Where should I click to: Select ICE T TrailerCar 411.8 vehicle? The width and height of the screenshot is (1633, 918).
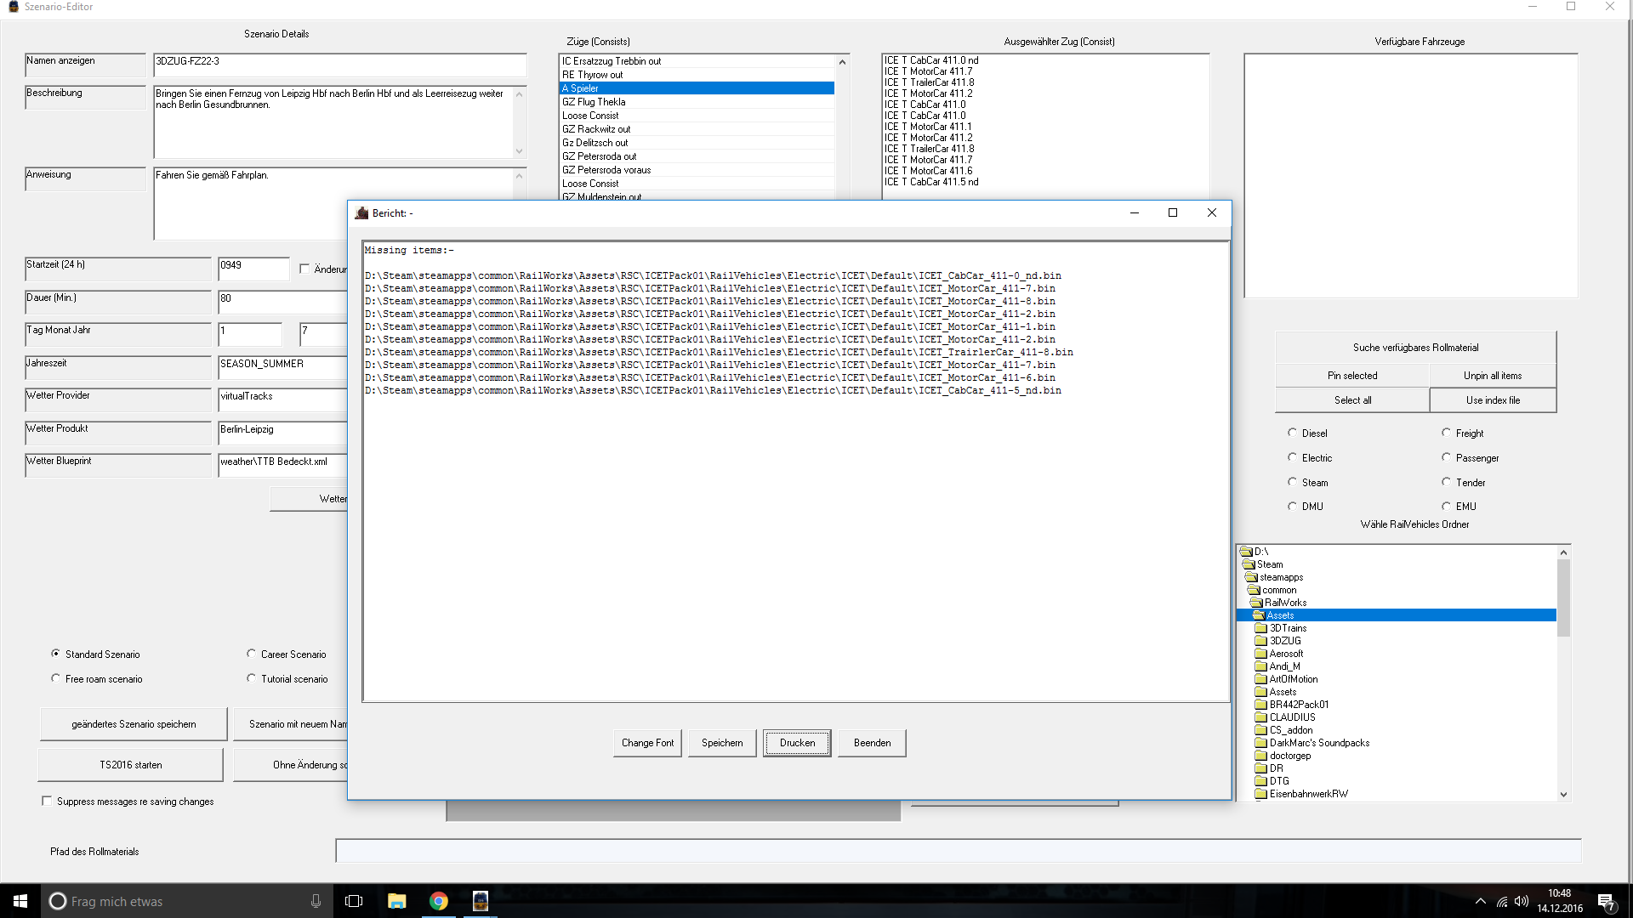coord(929,82)
